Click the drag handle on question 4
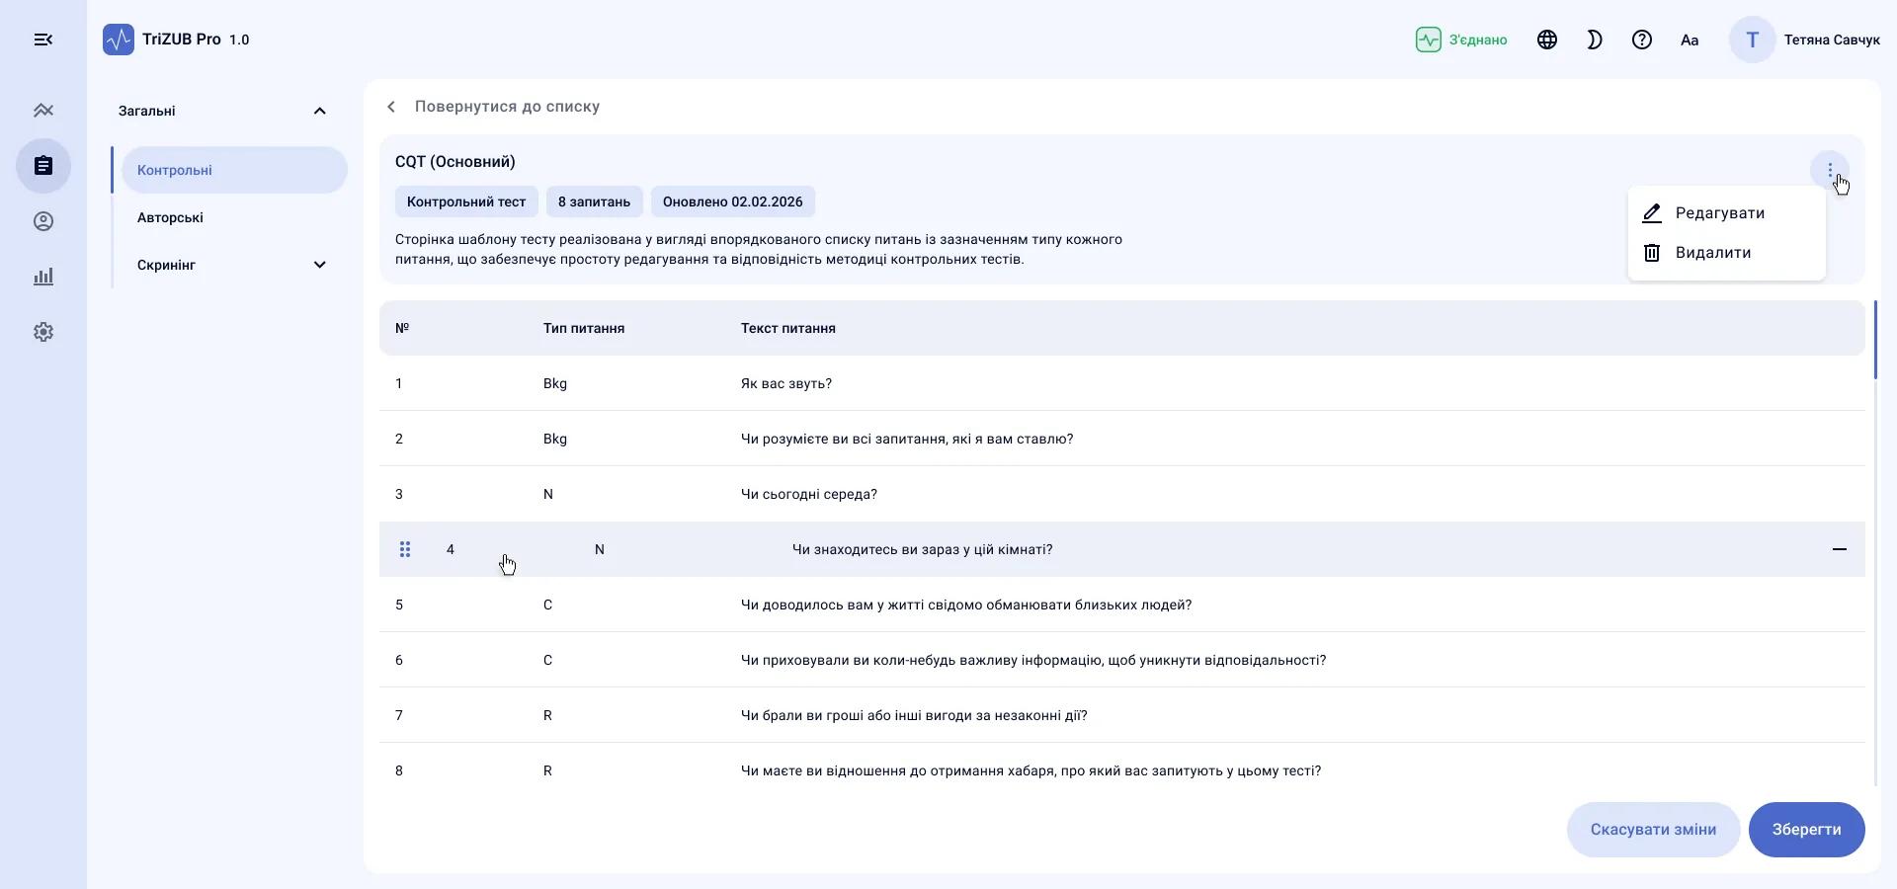 coord(405,549)
